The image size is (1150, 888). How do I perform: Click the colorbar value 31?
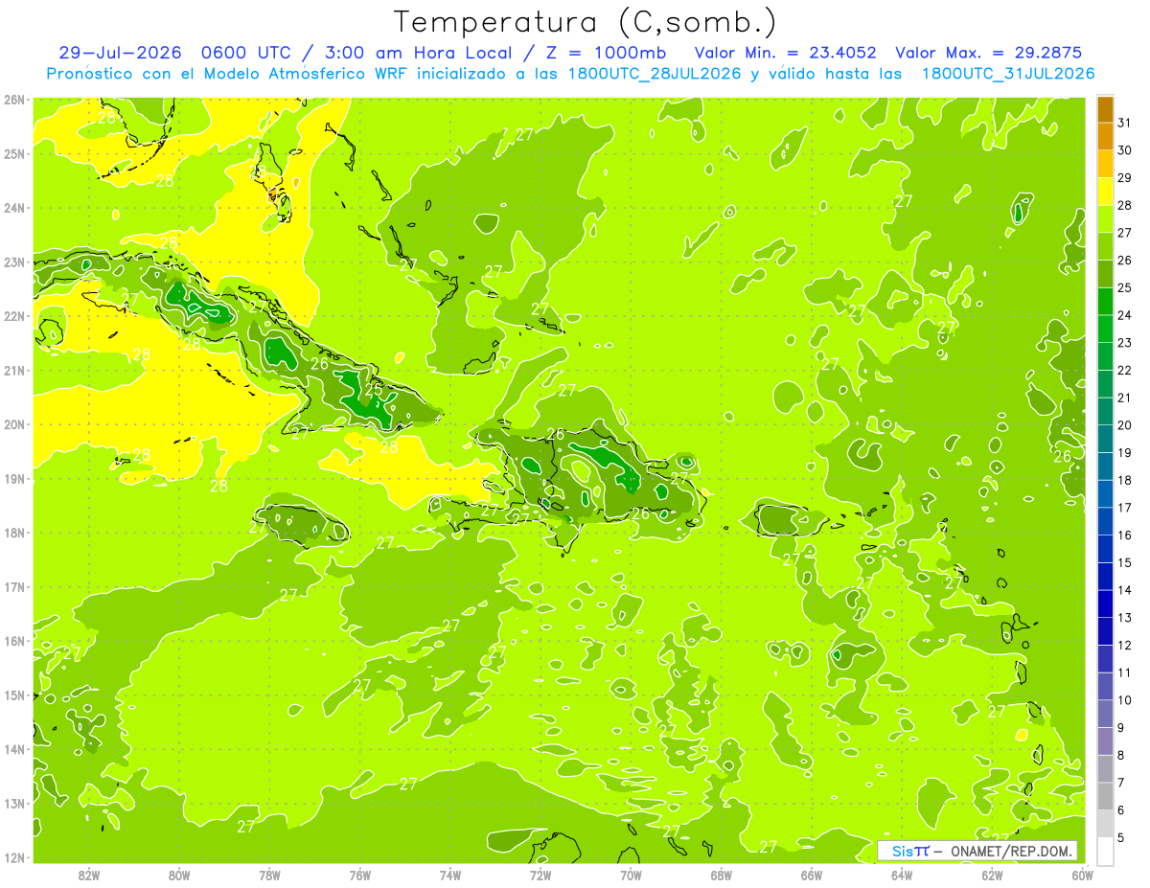[1124, 122]
